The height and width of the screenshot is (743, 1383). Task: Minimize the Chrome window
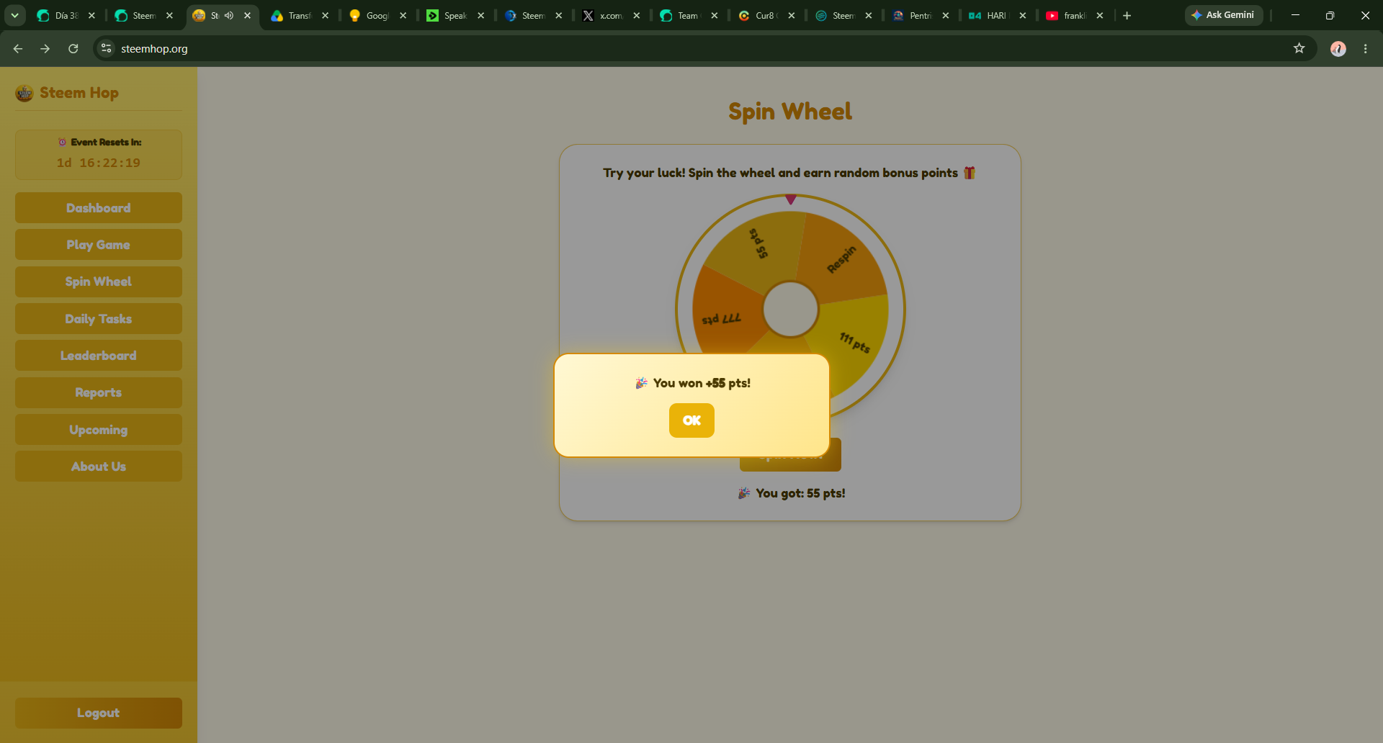(1295, 15)
